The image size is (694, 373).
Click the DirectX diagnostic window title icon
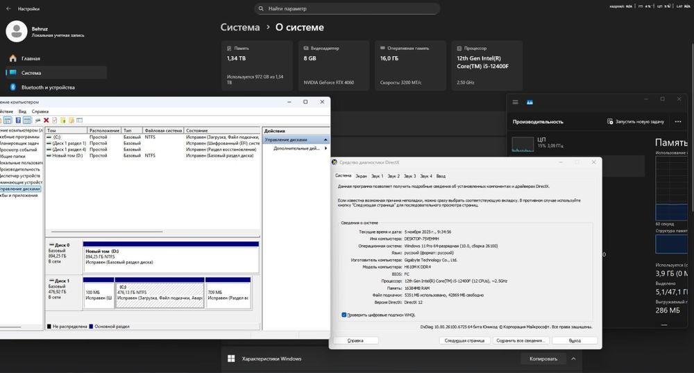tap(335, 162)
